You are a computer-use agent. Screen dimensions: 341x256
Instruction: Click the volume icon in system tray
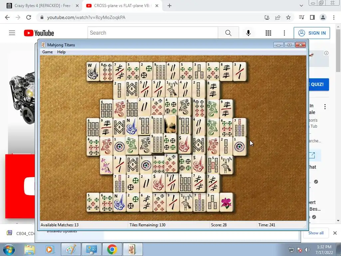pyautogui.click(x=307, y=250)
